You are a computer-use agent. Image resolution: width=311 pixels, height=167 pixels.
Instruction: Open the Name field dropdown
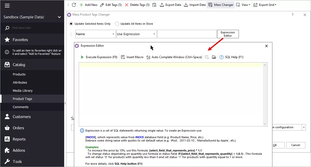click(113, 34)
